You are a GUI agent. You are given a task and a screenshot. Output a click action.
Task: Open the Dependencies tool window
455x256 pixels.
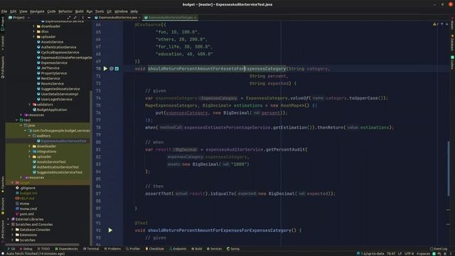tap(66, 249)
